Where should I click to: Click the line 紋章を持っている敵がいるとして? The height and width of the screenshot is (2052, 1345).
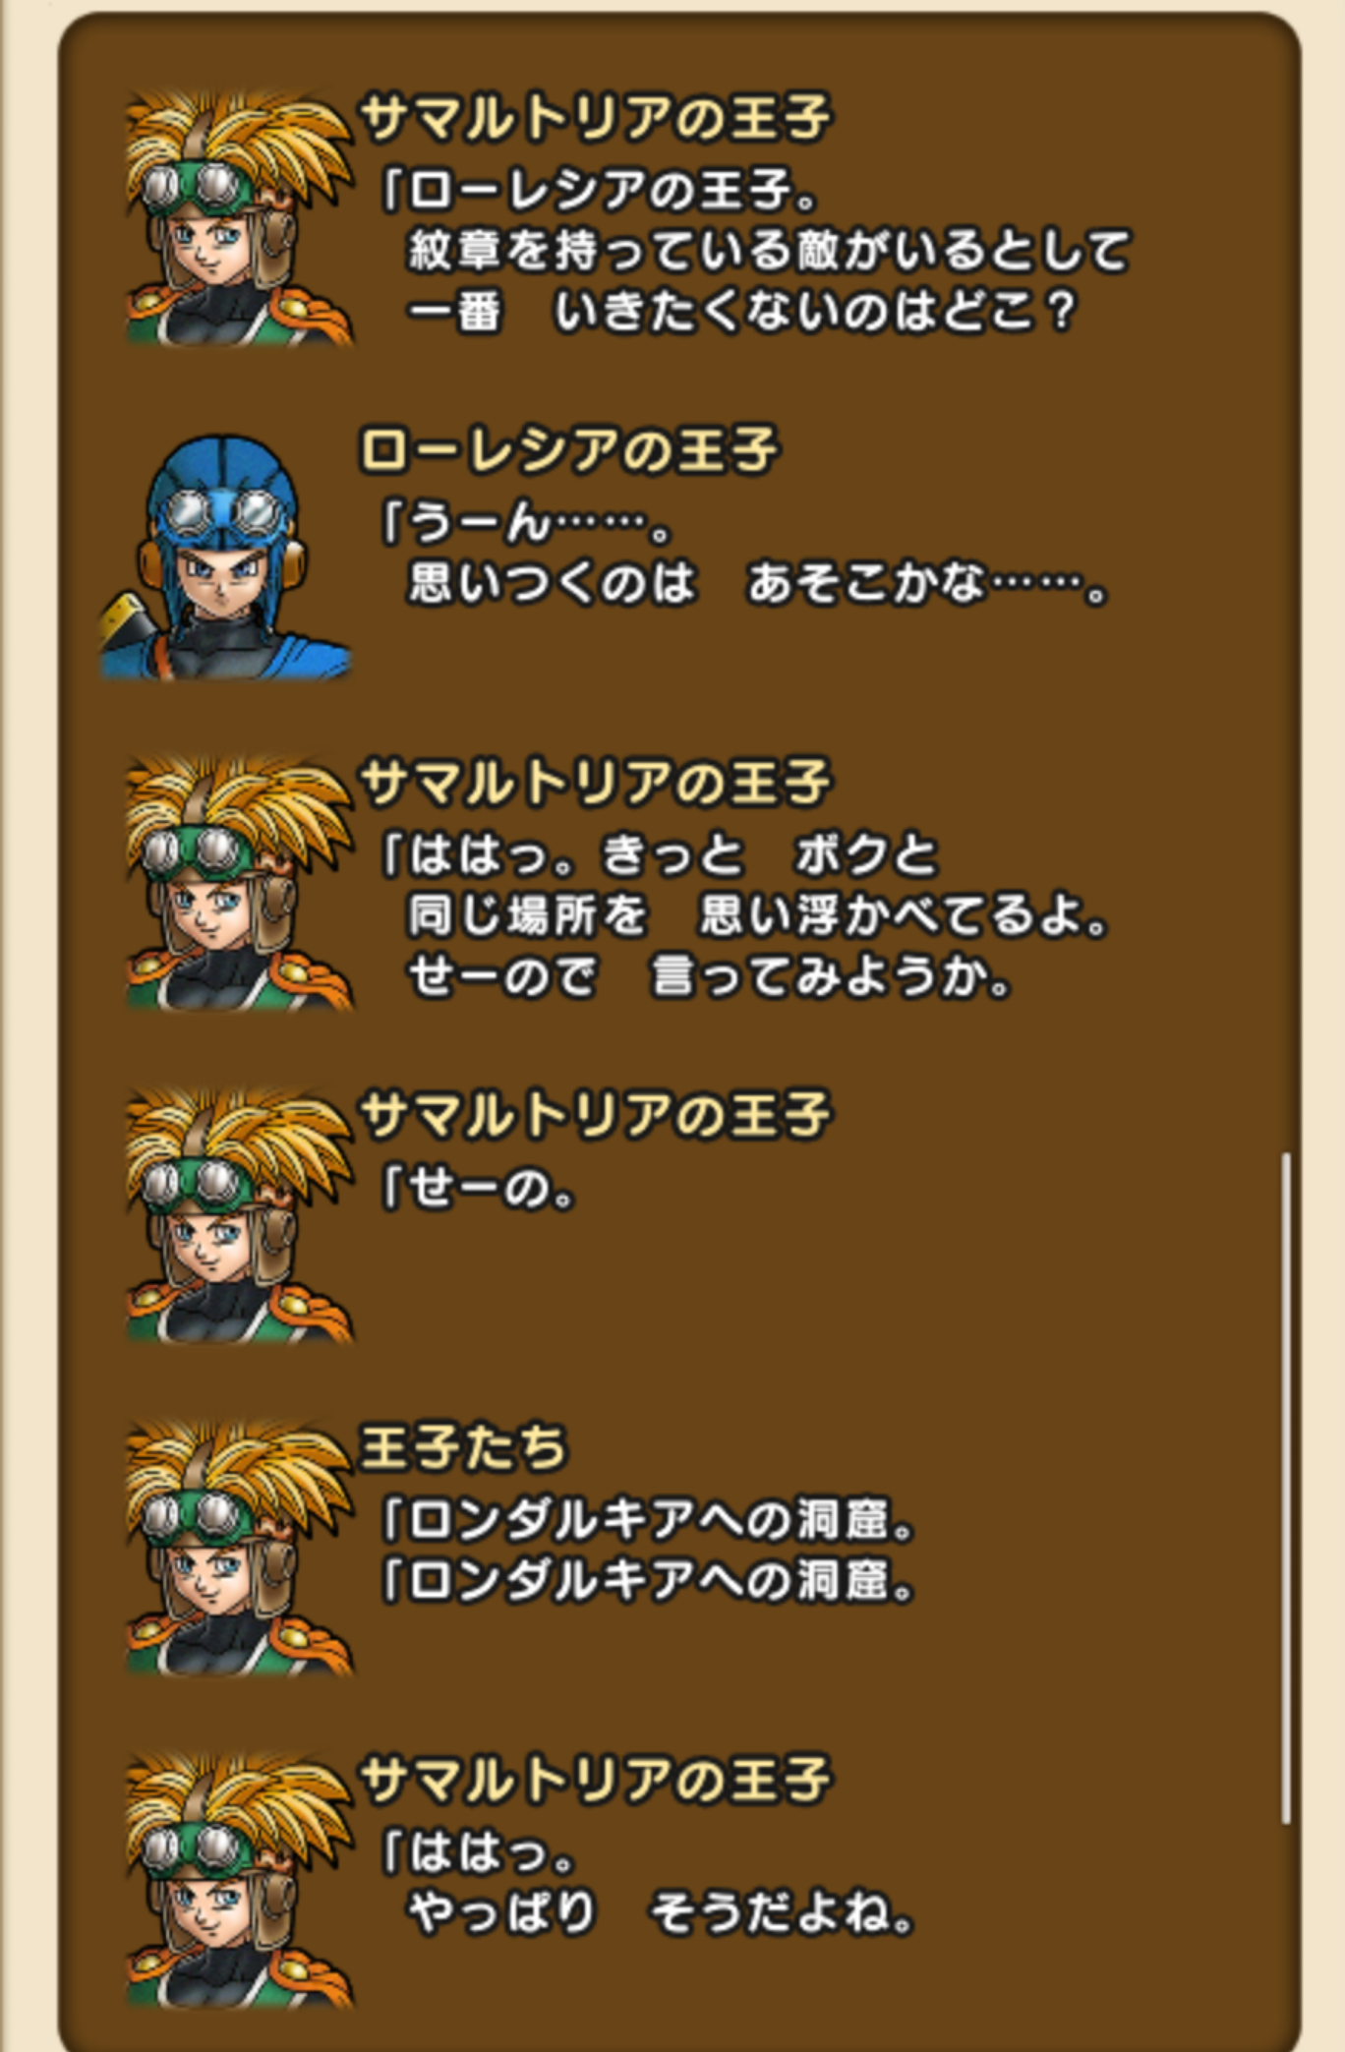[x=770, y=250]
